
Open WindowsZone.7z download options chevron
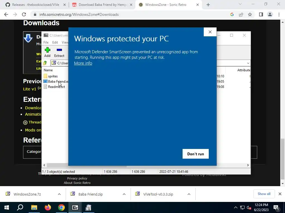[x=59, y=194]
